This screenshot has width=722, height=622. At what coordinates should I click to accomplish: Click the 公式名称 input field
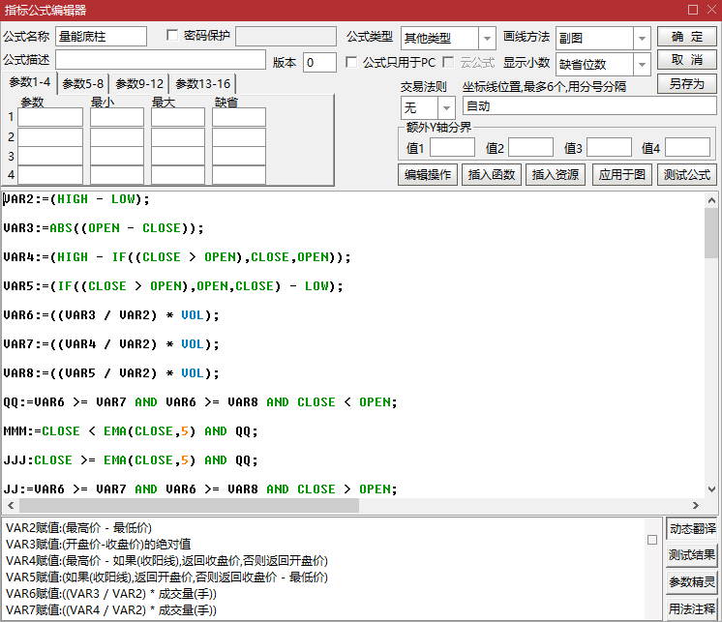click(101, 37)
